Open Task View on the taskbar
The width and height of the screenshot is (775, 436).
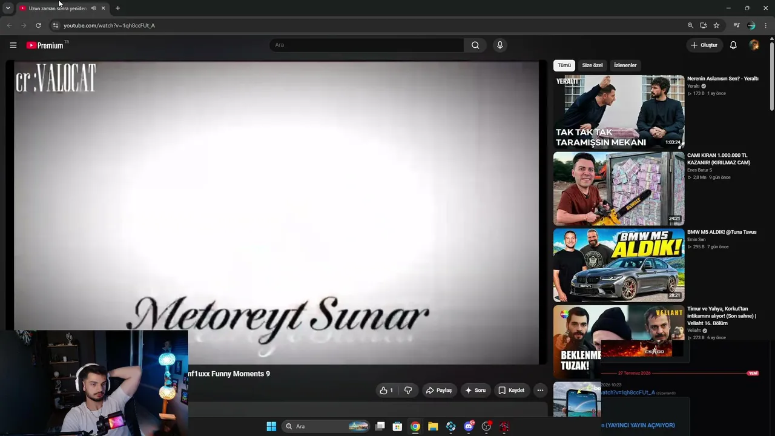pyautogui.click(x=380, y=426)
